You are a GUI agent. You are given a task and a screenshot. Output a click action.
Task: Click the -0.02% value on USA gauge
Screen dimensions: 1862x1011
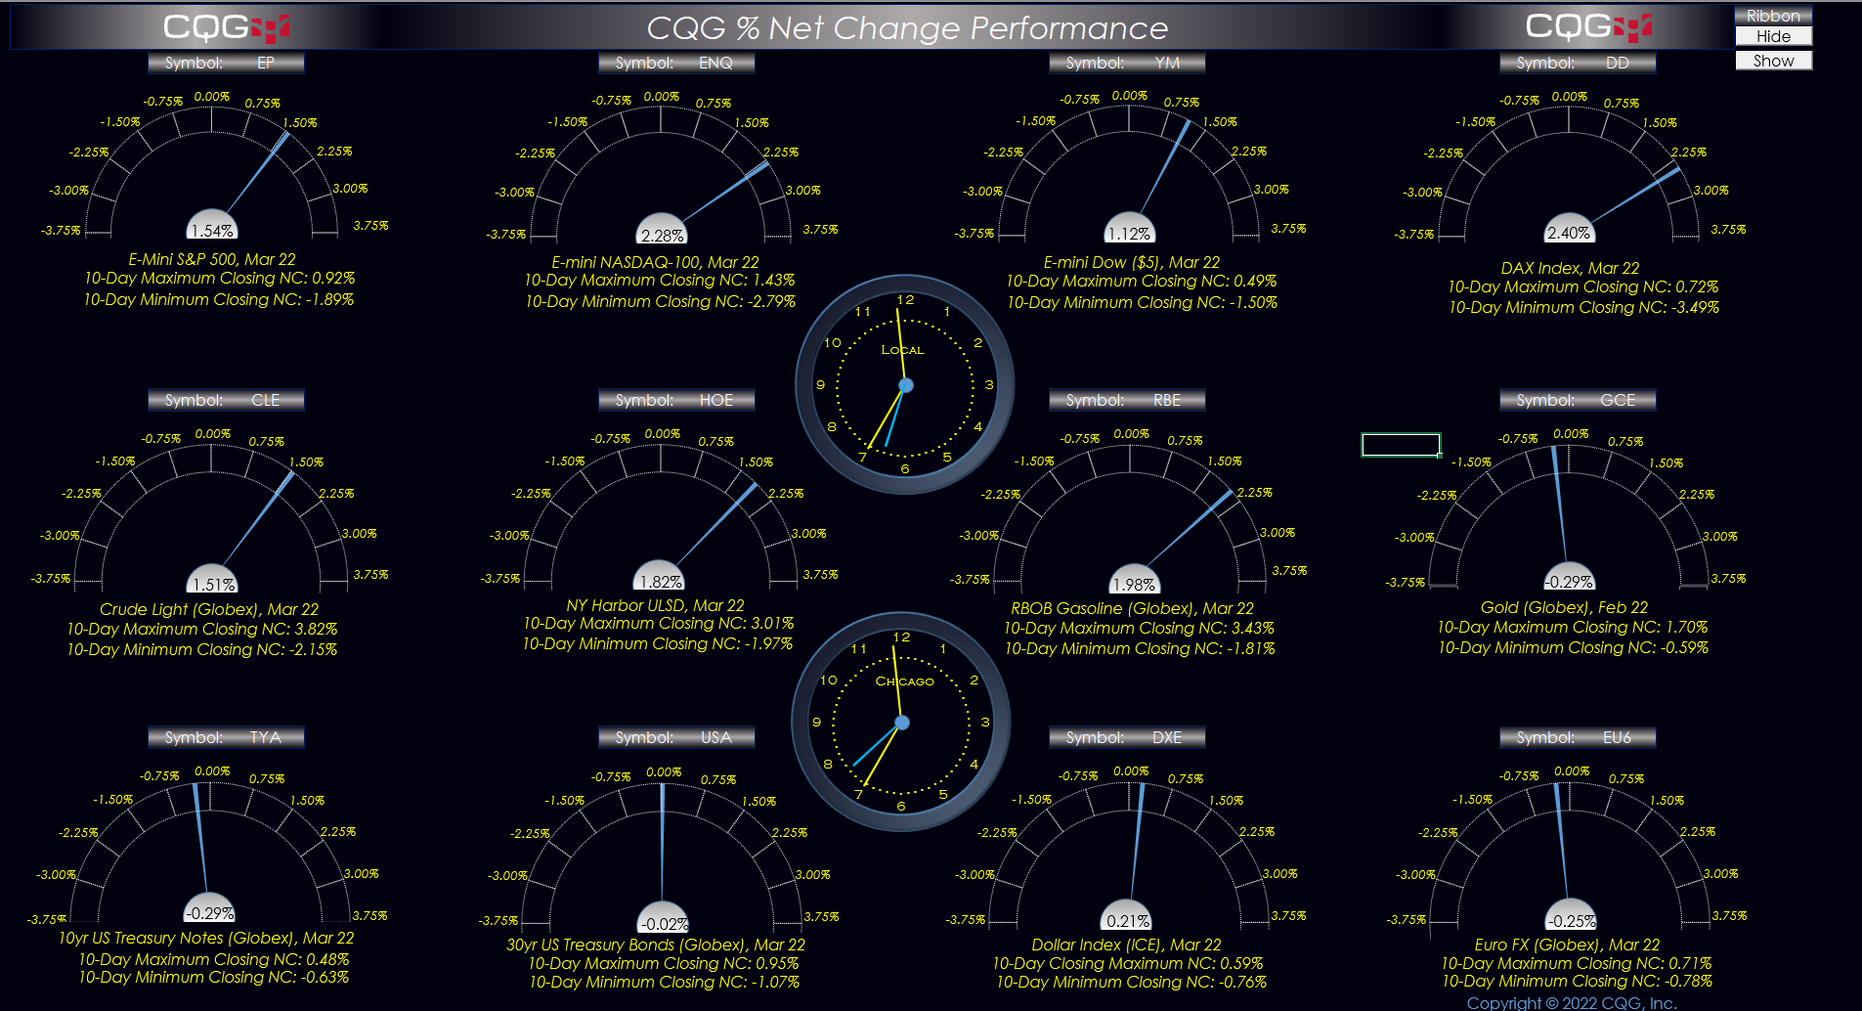(664, 924)
